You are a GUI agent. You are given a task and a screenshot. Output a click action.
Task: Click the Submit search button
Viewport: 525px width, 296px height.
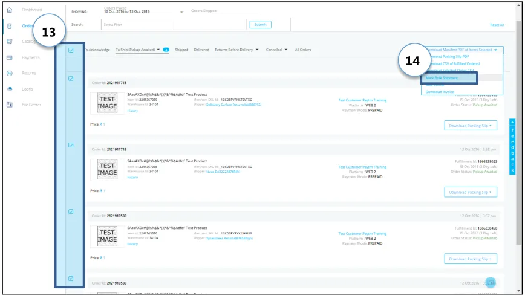tap(260, 24)
